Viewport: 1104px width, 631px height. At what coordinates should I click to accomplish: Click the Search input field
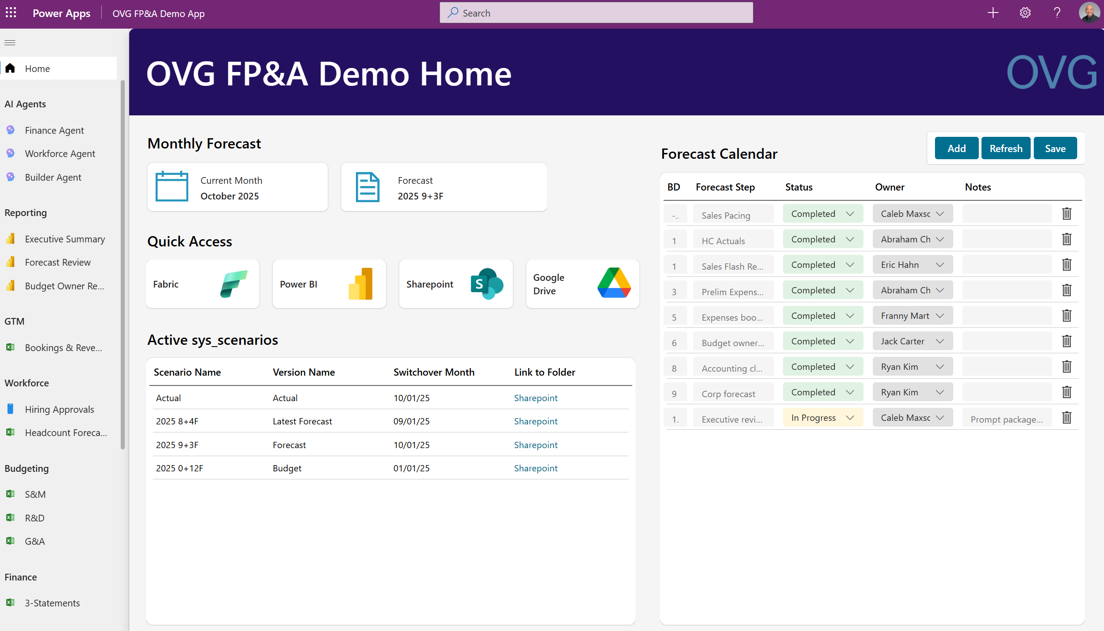pyautogui.click(x=596, y=13)
